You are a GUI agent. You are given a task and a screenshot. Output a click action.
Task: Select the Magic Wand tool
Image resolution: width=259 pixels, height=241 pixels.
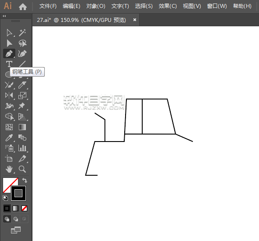point(22,32)
